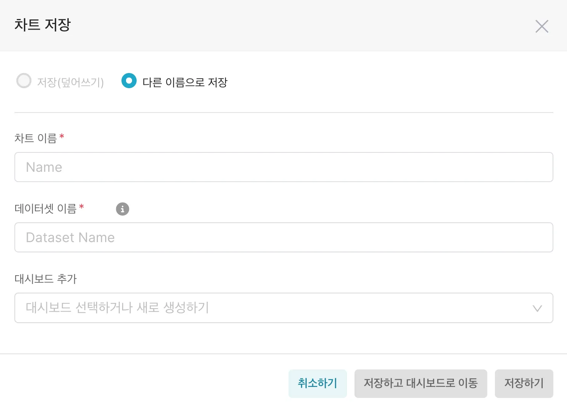Click the 저장하기 button
567x412 pixels.
point(524,383)
